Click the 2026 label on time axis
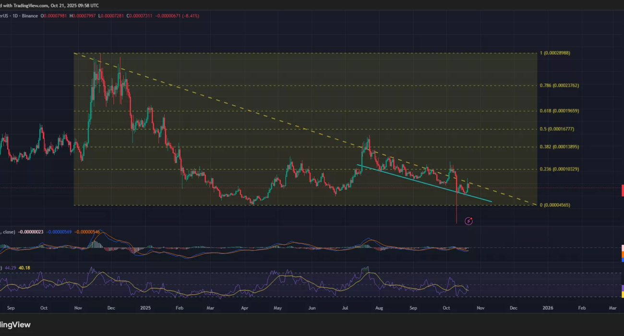Image resolution: width=624 pixels, height=336 pixels. click(x=547, y=307)
